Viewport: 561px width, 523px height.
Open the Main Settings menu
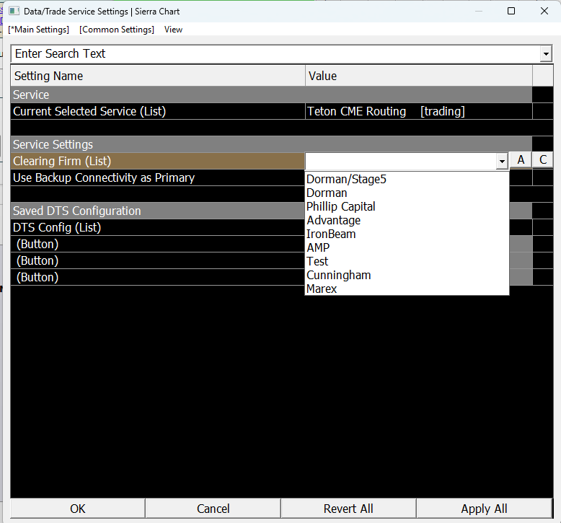coord(39,30)
